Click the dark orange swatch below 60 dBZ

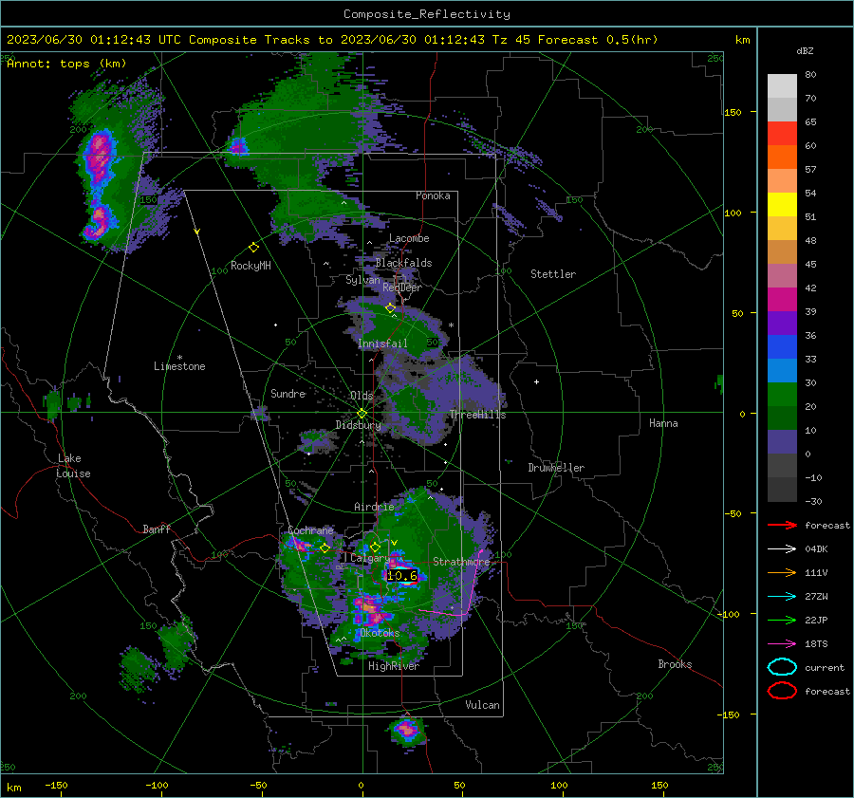pyautogui.click(x=782, y=157)
